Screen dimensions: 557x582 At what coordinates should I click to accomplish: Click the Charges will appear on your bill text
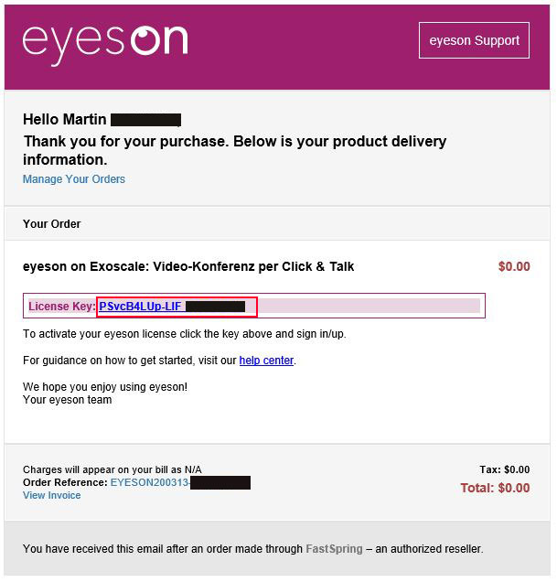[x=112, y=470]
